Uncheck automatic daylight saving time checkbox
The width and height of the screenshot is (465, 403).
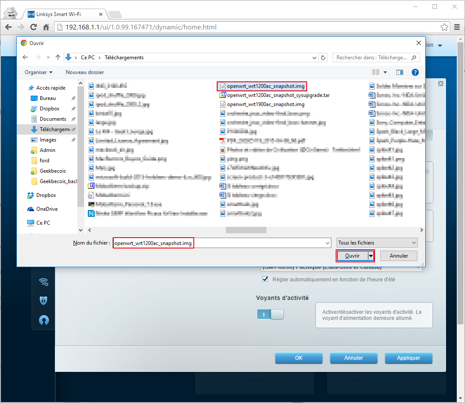click(265, 279)
